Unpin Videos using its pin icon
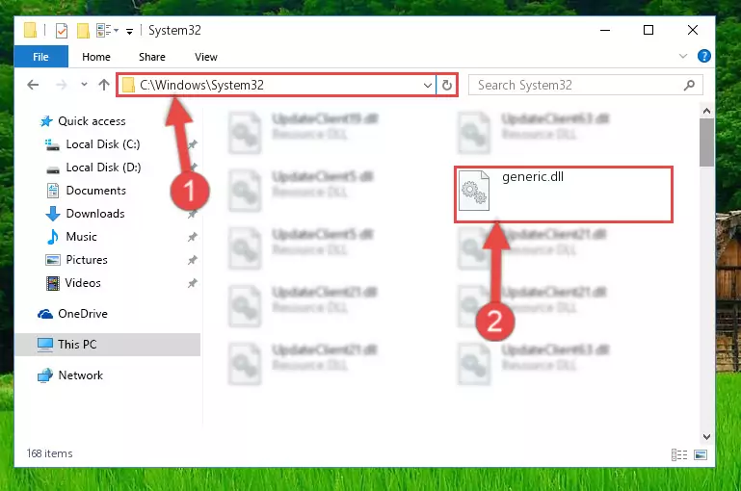Viewport: 741px width, 491px height. click(193, 283)
